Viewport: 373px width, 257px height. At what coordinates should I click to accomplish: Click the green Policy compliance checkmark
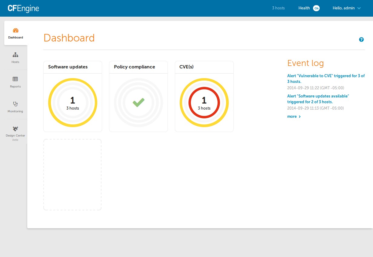tap(138, 102)
